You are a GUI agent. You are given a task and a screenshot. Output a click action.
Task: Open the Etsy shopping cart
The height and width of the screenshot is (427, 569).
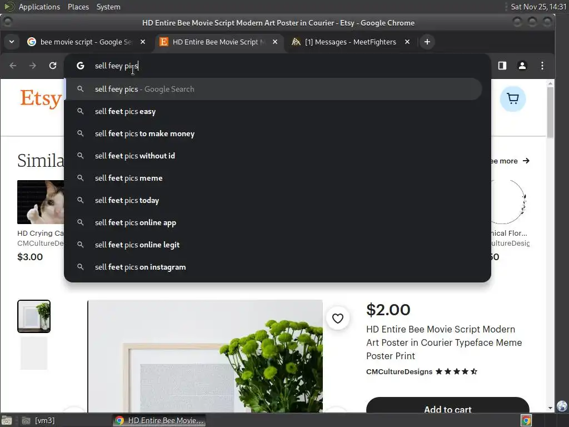(x=513, y=99)
